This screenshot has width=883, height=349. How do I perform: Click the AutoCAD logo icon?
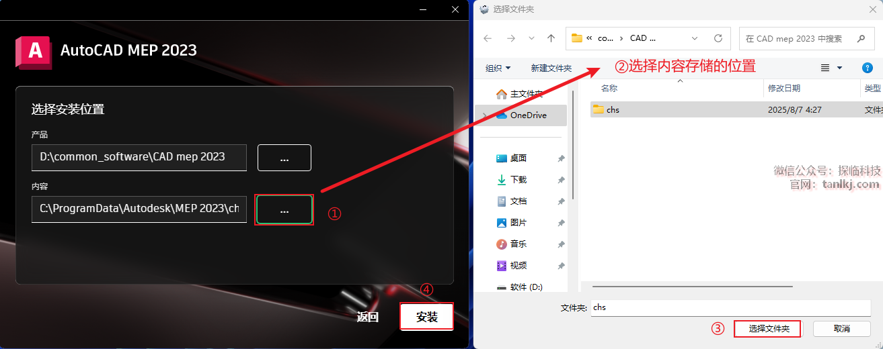33,51
